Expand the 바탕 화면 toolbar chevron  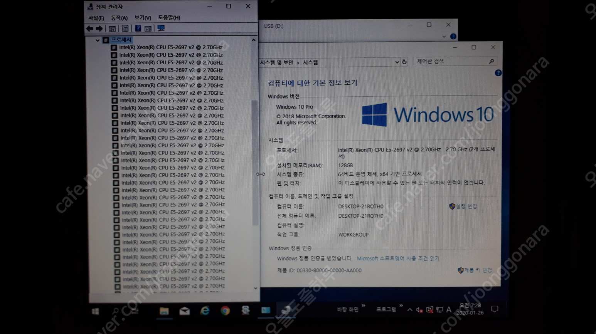click(363, 306)
